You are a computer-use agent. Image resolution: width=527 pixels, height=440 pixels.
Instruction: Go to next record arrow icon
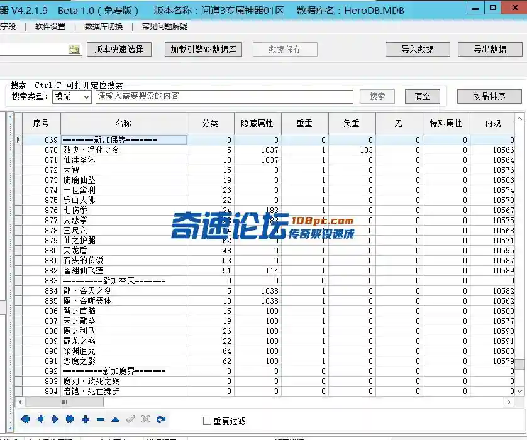tap(55, 419)
